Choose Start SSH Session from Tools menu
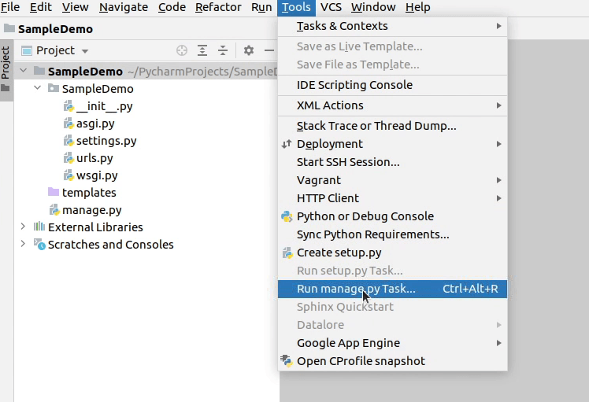This screenshot has width=589, height=402. [347, 162]
